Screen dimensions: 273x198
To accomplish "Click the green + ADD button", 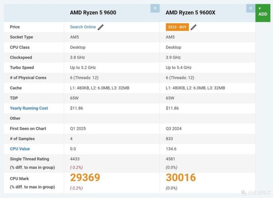I will [263, 11].
